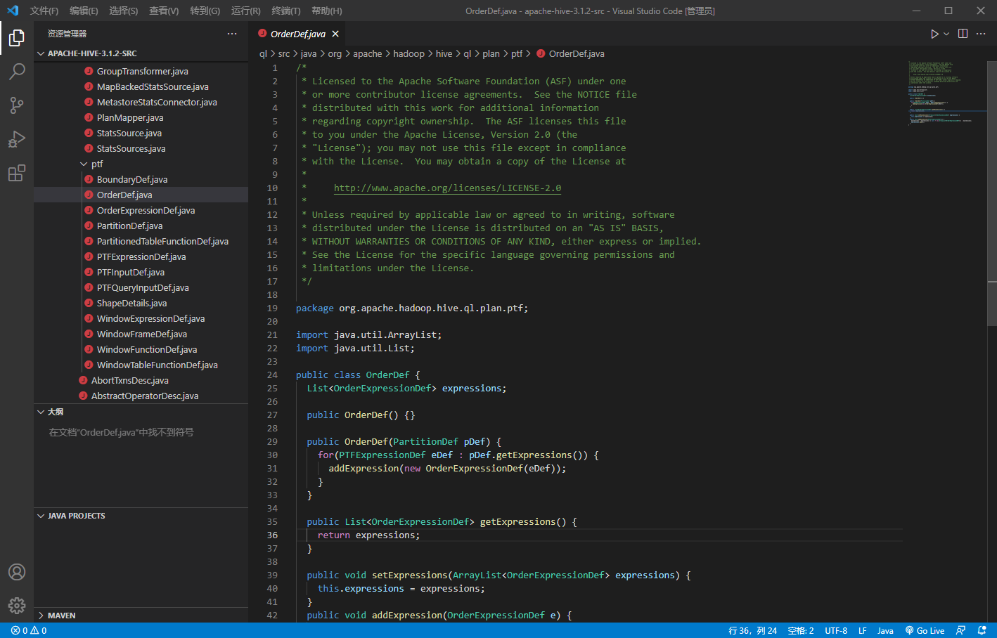Screen dimensions: 997x638
Task: Open WindowTableFunctionDef.java file
Action: click(x=157, y=365)
